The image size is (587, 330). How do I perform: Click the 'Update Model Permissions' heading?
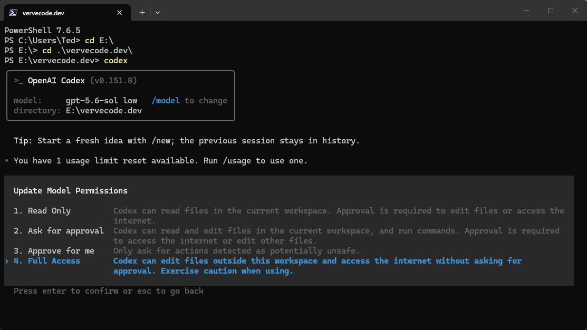(71, 191)
